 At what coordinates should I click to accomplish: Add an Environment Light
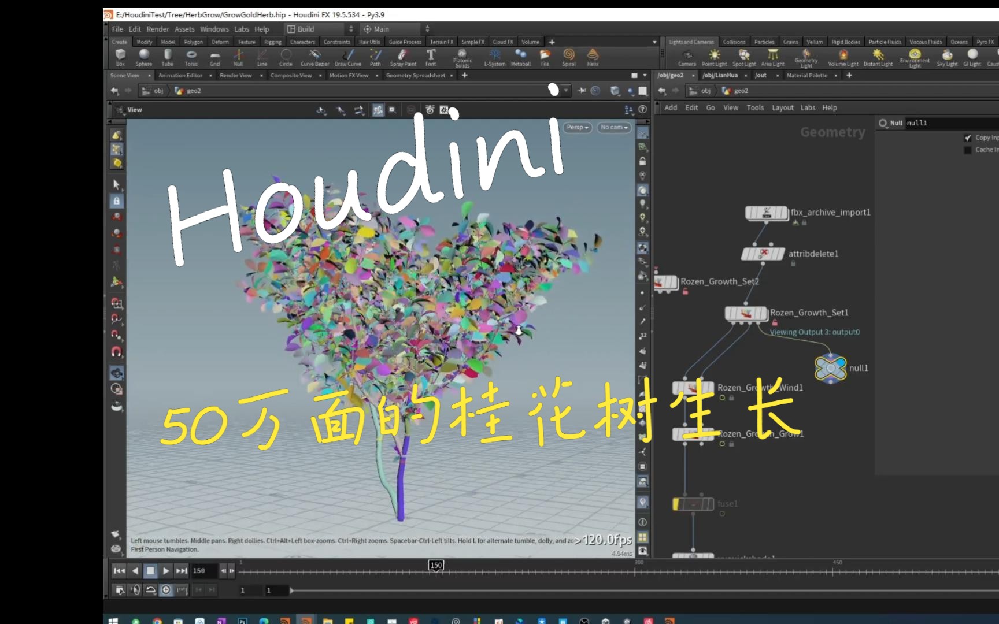click(915, 59)
